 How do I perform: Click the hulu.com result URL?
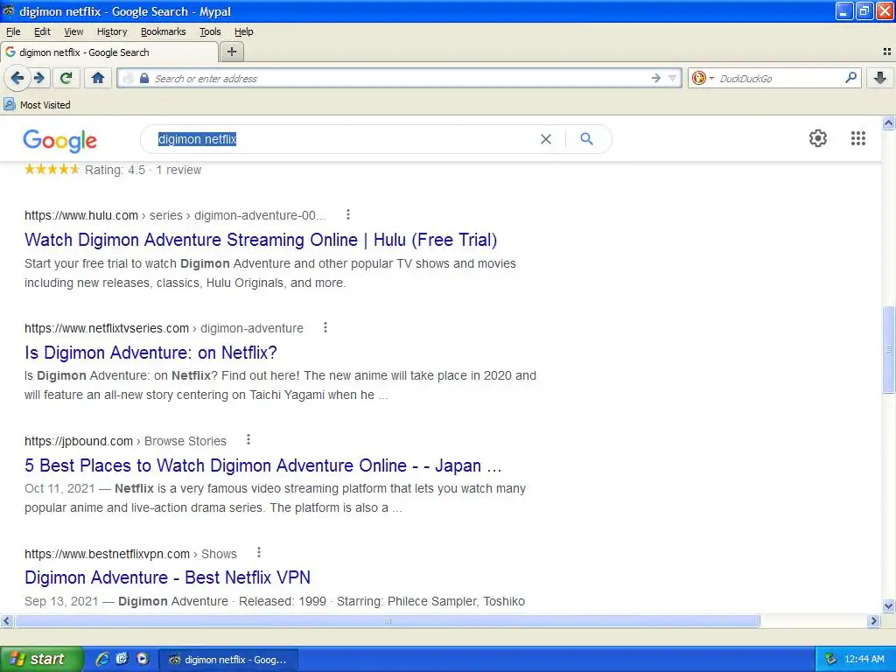(x=175, y=215)
